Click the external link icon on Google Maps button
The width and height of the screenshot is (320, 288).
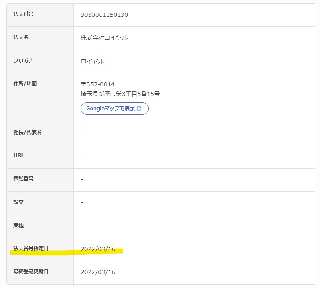click(x=139, y=109)
